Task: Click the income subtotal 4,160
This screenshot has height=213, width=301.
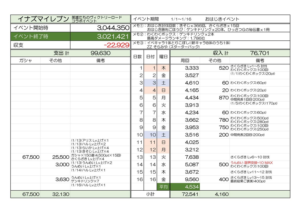Action: (x=222, y=194)
